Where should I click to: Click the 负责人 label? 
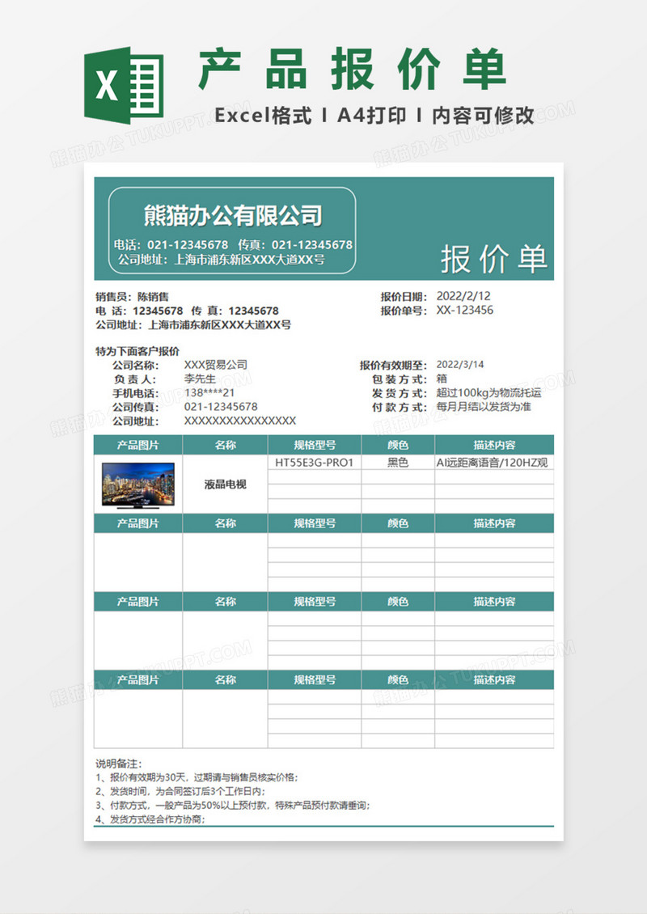(136, 379)
